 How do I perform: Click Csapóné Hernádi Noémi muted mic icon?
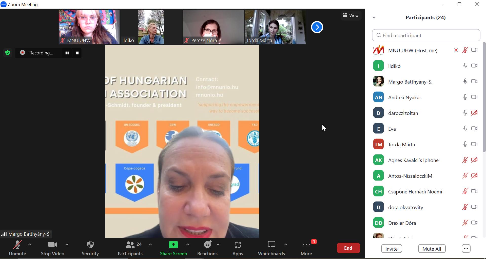pos(465,191)
